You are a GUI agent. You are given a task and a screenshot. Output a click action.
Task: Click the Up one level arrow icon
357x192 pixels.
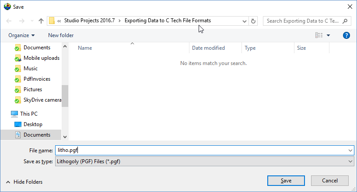point(41,21)
